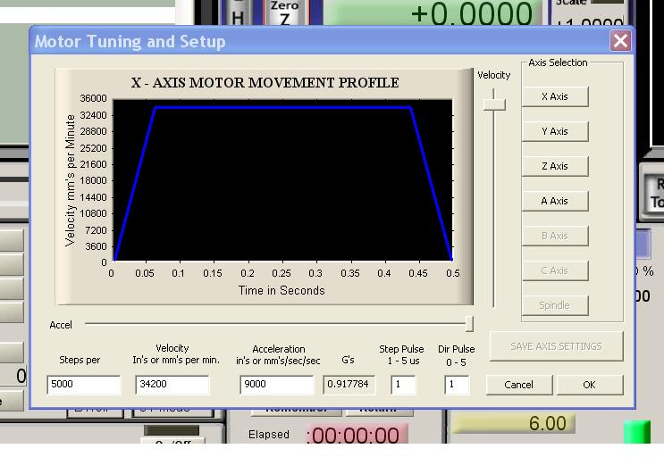Click the Spindle axis button
Viewport: 664px width, 457px height.
coord(555,305)
